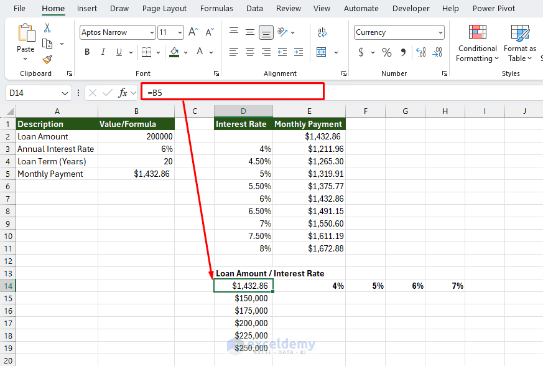
Task: Click the Cancel X formula icon
Action: [93, 93]
